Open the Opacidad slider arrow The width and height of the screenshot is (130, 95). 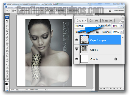coord(121,26)
